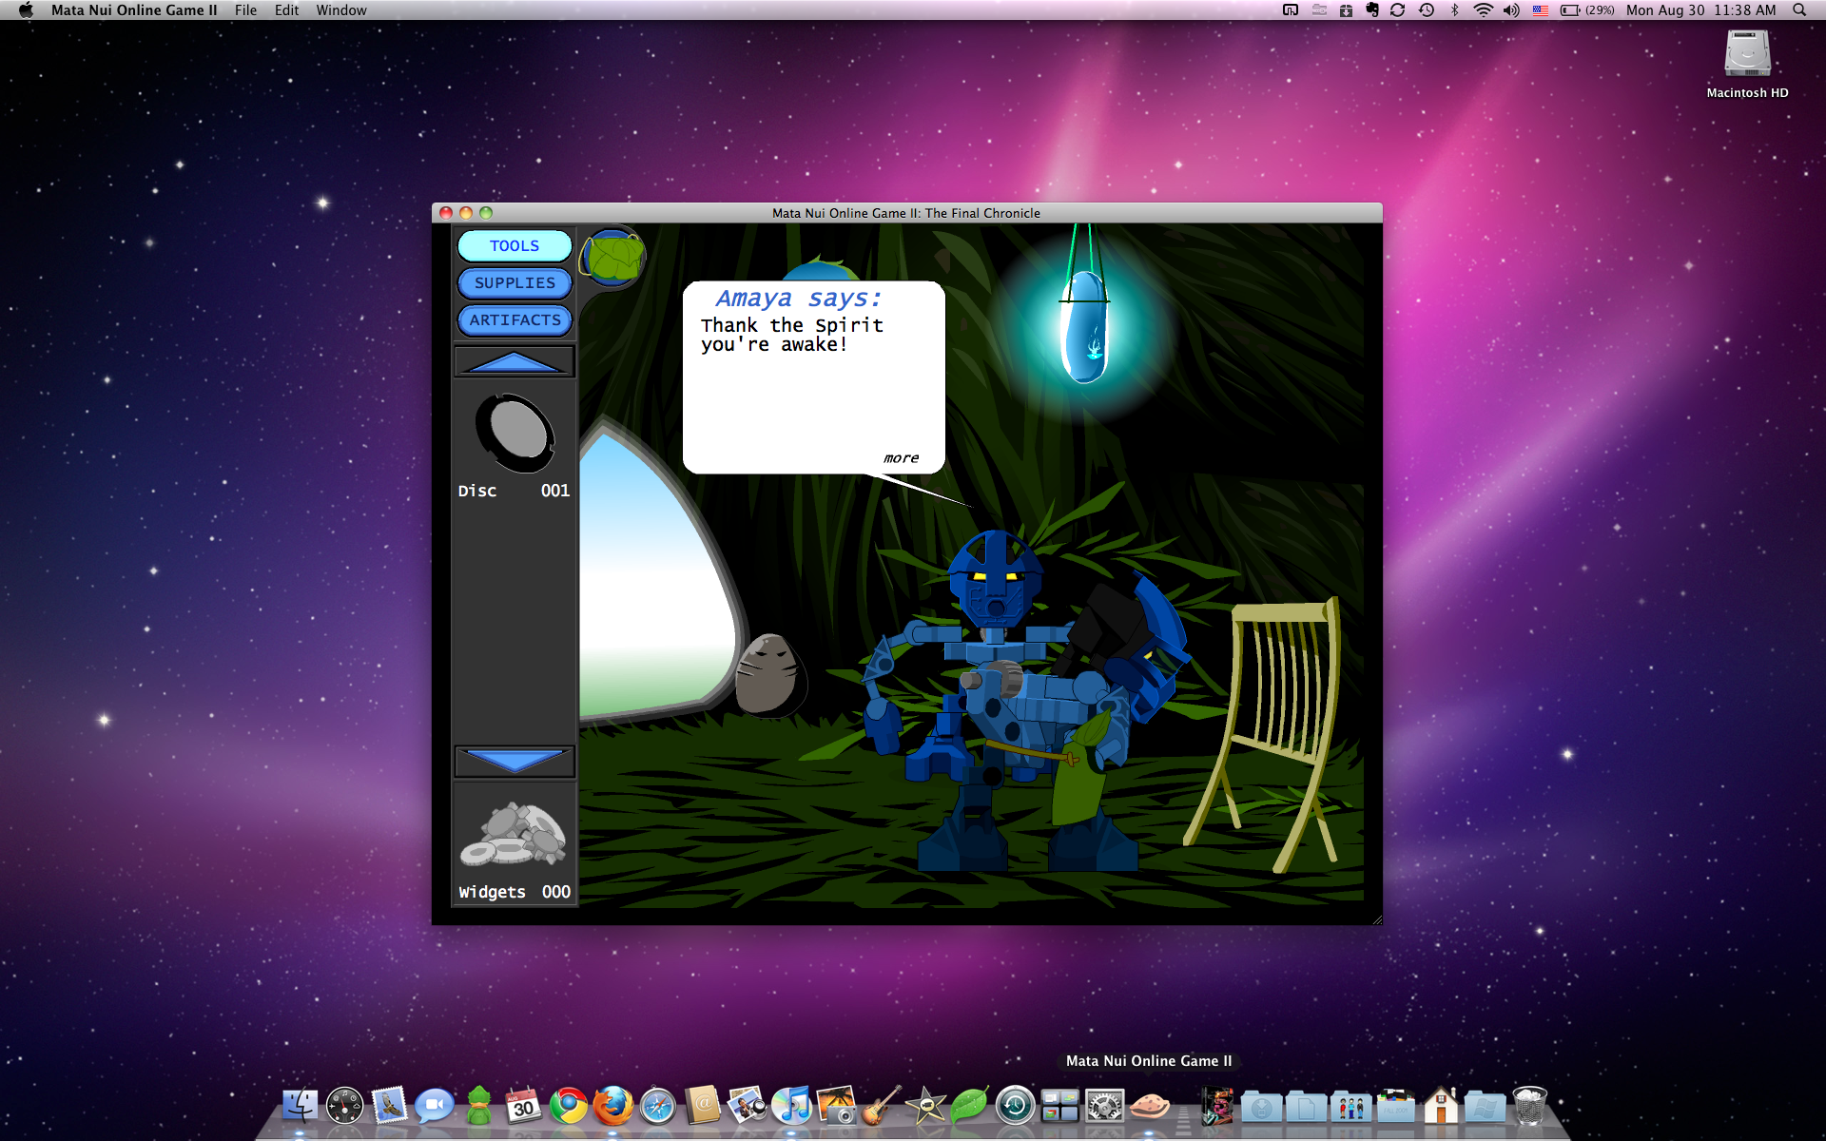Image resolution: width=1826 pixels, height=1141 pixels.
Task: Click 'more' to continue Amaya's dialog
Action: click(x=900, y=457)
